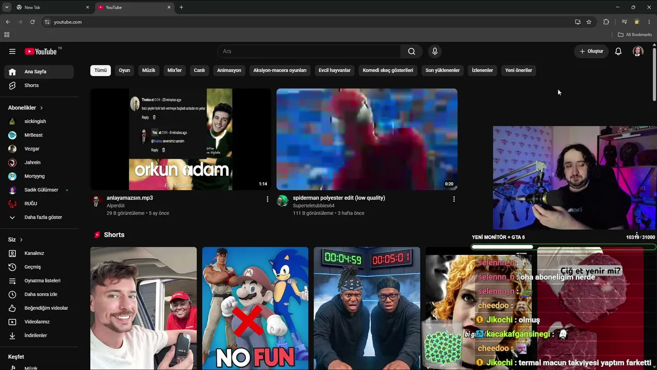Open the notifications bell
This screenshot has width=657, height=370.
pyautogui.click(x=619, y=51)
